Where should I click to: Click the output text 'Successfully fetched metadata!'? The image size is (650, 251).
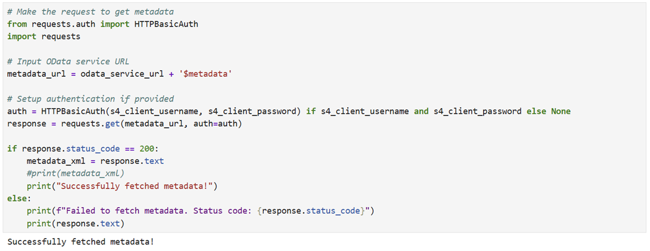81,242
